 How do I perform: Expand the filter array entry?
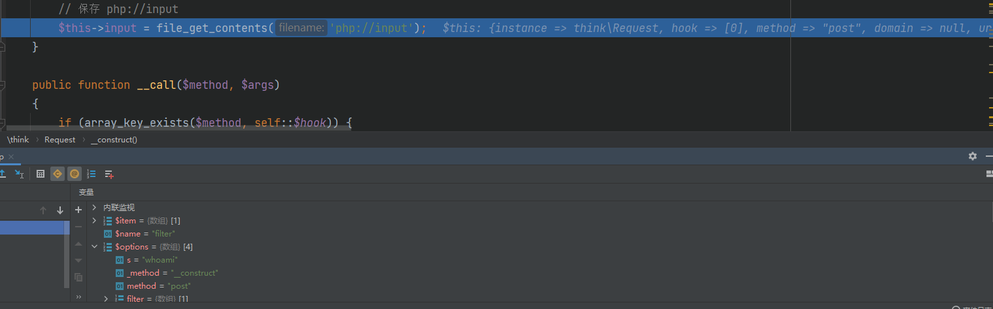[x=107, y=299]
